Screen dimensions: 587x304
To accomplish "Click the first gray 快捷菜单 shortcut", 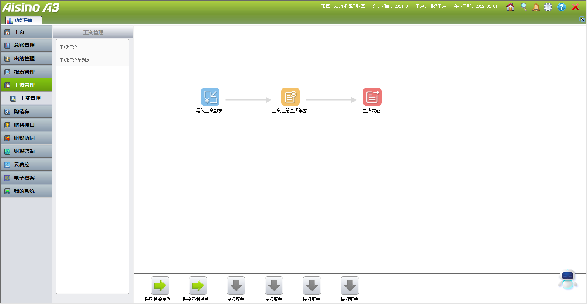I will coord(236,286).
